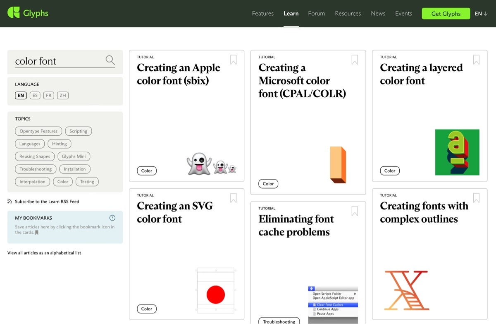The image size is (496, 324).
Task: Toggle the Hinting topic filter
Action: tap(60, 144)
